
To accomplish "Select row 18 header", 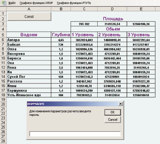I will pyautogui.click(x=3, y=95).
